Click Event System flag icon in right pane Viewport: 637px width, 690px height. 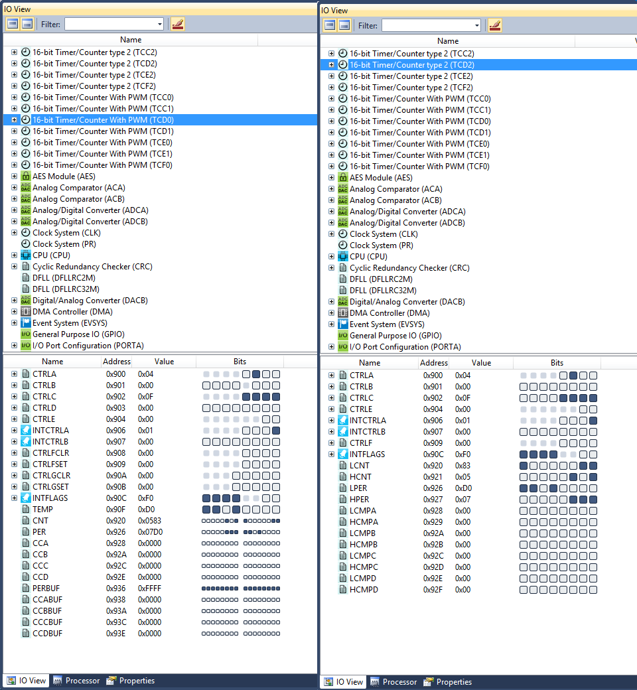point(343,324)
